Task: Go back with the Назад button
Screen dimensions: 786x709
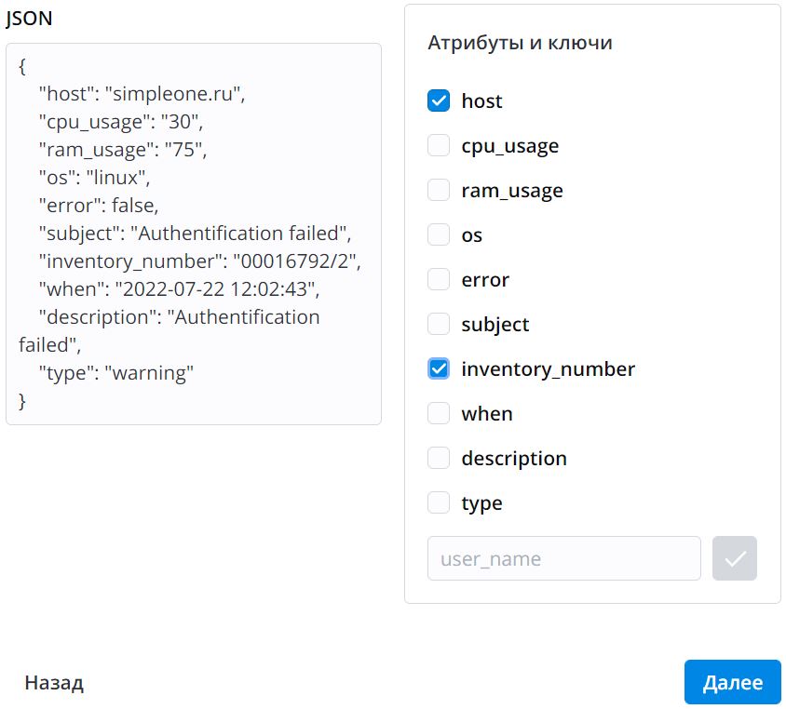Action: pos(54,683)
